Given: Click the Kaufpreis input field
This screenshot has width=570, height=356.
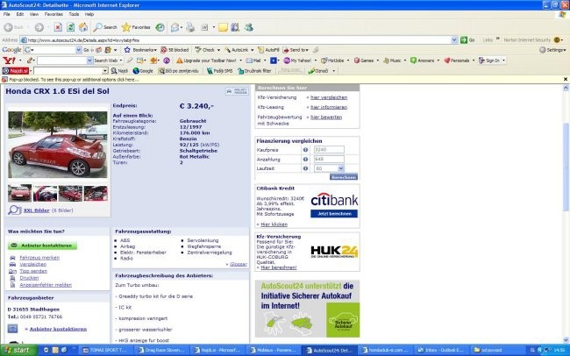Looking at the screenshot, I should point(329,150).
